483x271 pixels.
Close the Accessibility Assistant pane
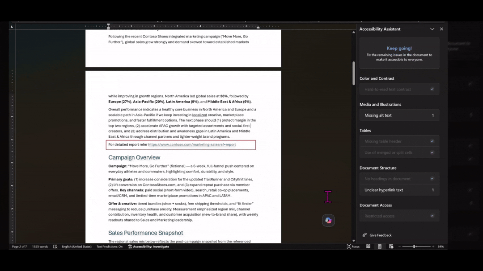coord(441,29)
